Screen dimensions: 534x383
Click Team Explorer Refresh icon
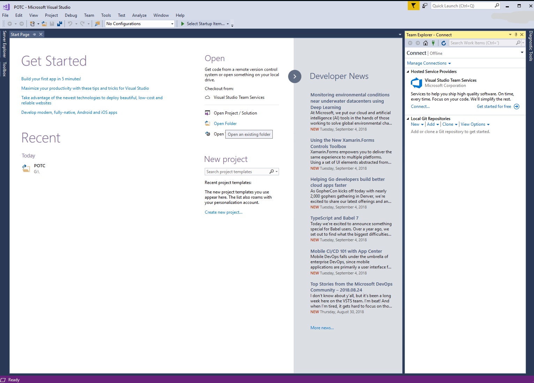click(444, 43)
